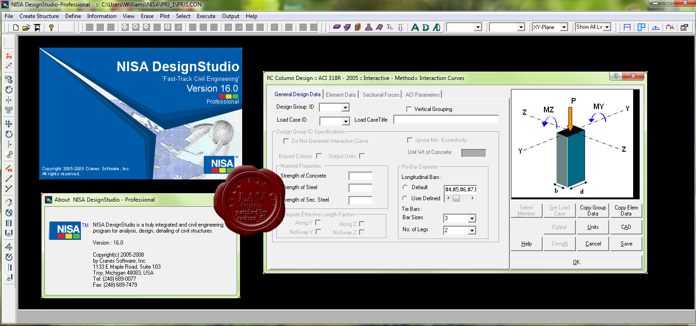Click the pink downward arrow icon
The height and width of the screenshot is (326, 696).
pos(400,27)
